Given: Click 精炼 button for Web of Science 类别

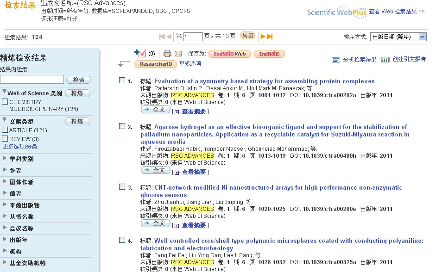Looking at the screenshot, I should (77, 93).
